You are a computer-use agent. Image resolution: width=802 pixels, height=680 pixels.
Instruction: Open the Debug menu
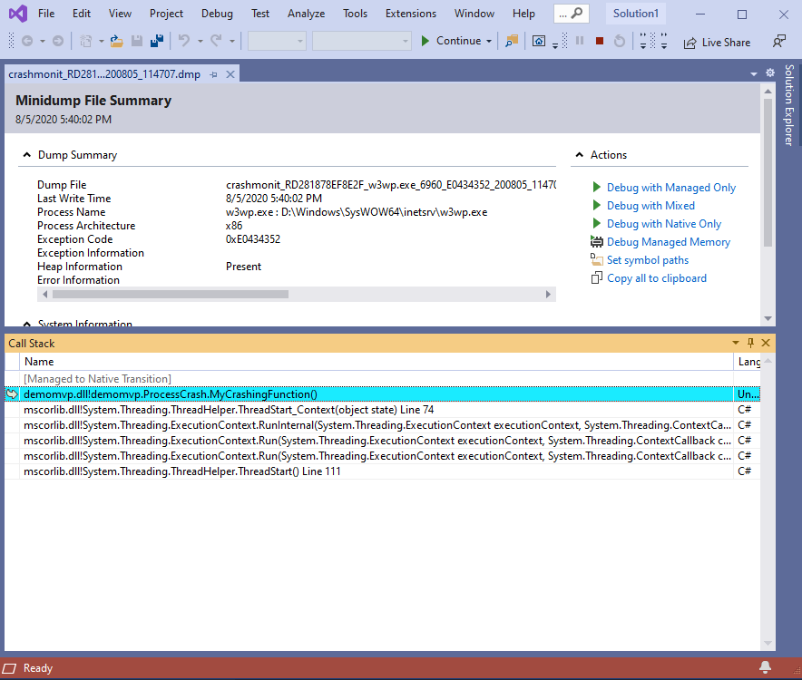tap(217, 14)
